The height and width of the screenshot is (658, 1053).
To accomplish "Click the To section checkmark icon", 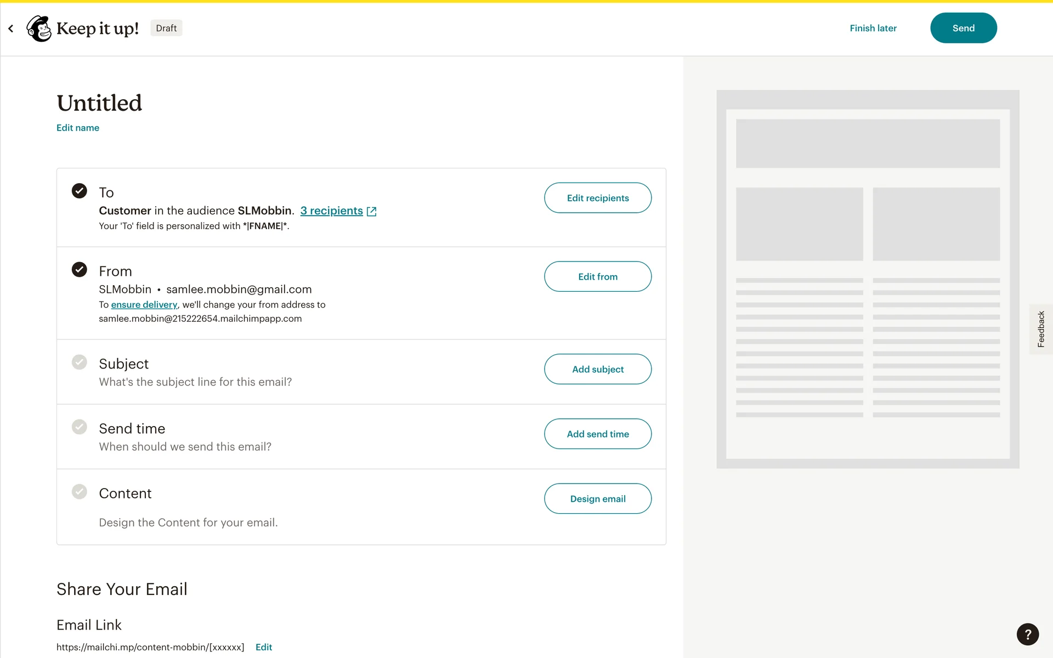I will pos(80,191).
